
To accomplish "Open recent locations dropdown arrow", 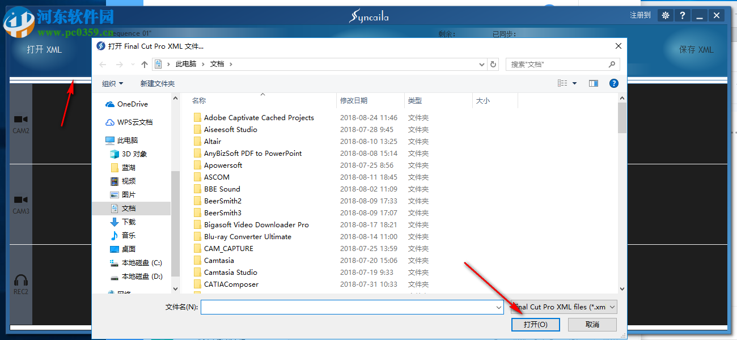I will pyautogui.click(x=132, y=65).
